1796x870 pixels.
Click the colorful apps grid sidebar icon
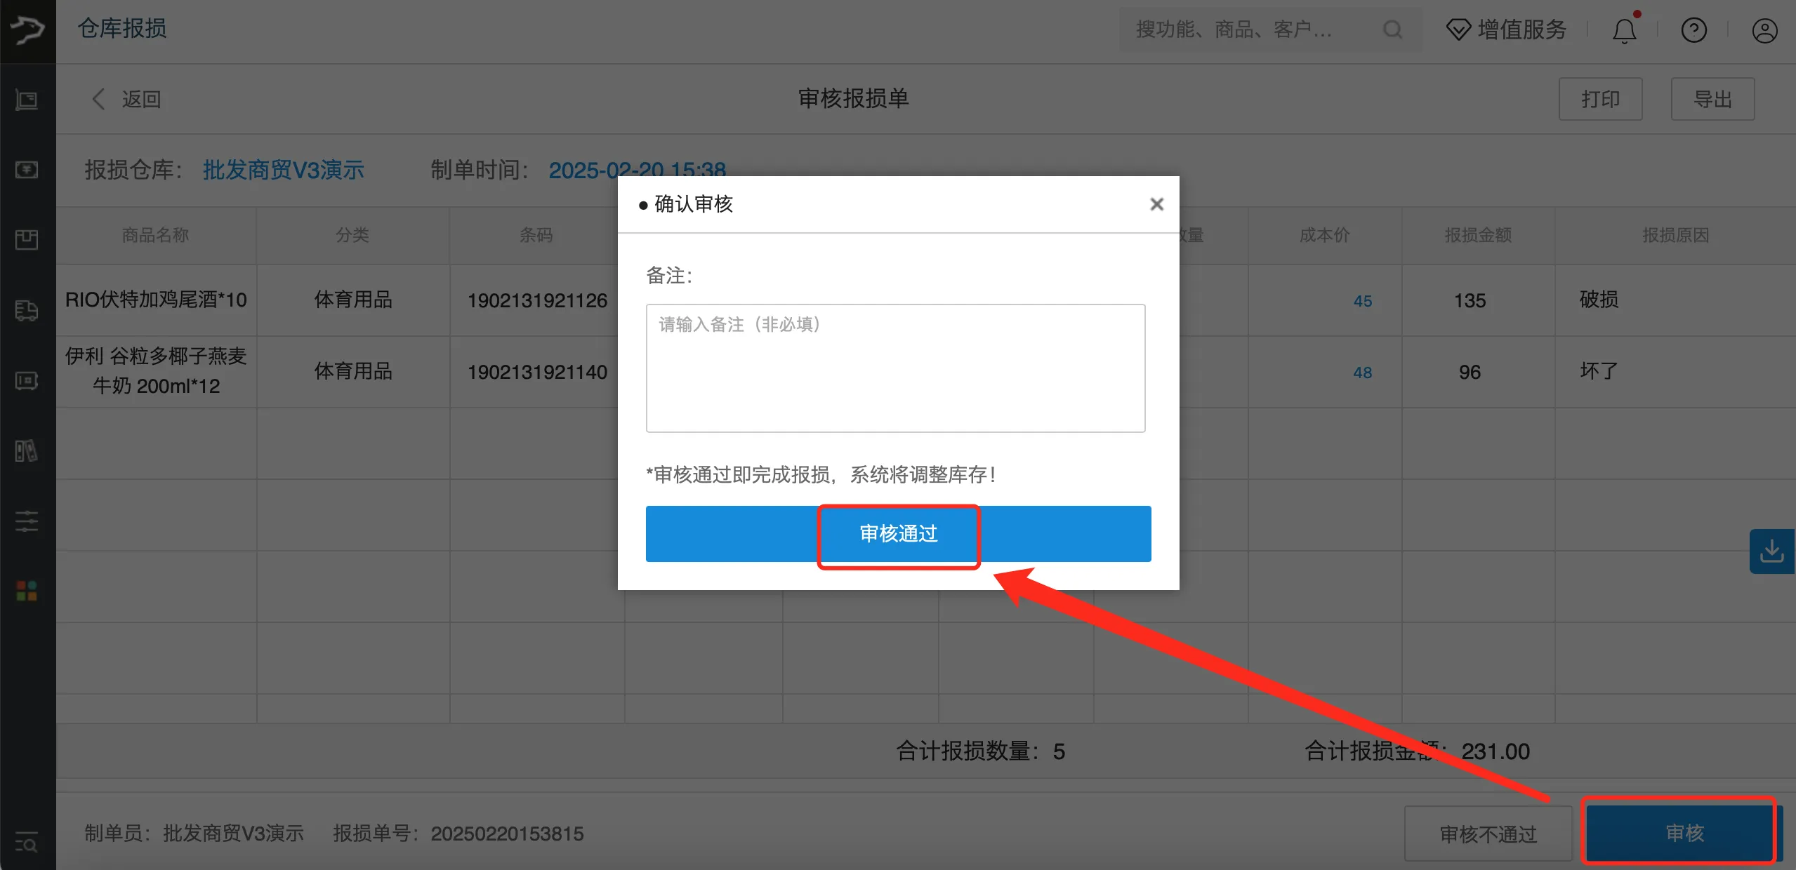(x=27, y=591)
